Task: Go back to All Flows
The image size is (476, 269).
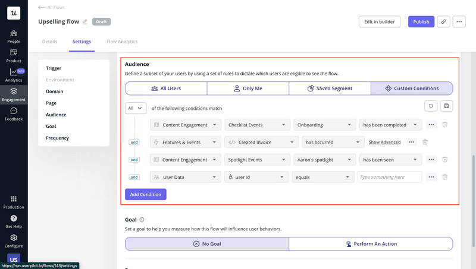Action: pos(51,7)
